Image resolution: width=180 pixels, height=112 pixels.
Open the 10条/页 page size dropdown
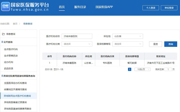(143, 69)
